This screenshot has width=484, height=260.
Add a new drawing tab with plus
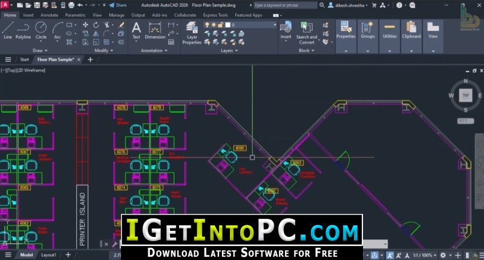pos(90,59)
